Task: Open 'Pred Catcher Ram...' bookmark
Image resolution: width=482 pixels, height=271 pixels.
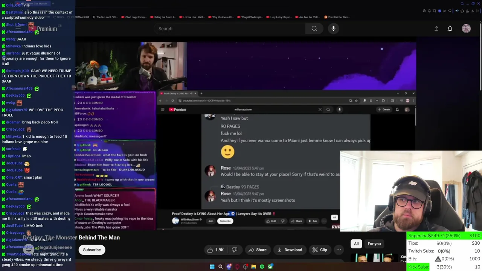Action: click(337, 17)
